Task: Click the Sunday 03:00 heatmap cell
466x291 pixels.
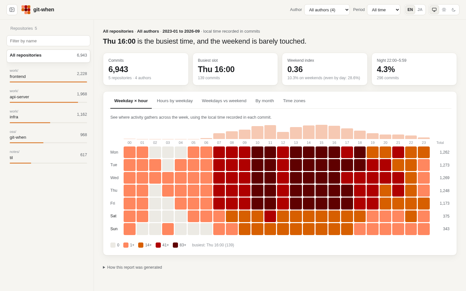Action: tap(168, 229)
